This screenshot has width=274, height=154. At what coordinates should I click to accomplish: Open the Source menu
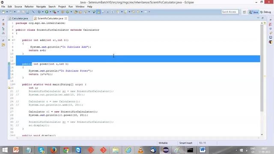tap(18, 7)
